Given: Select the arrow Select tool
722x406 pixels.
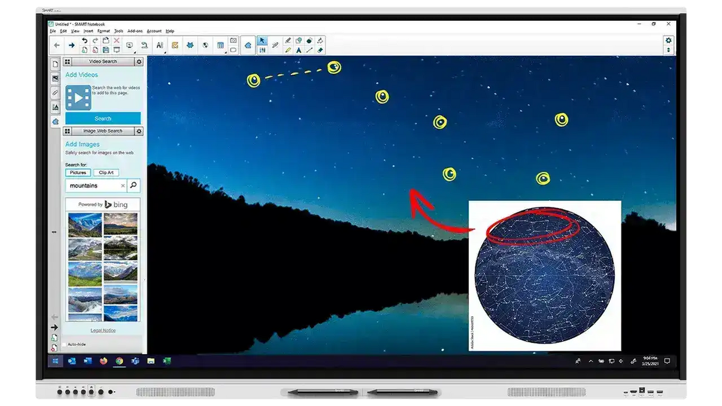Looking at the screenshot, I should click(262, 41).
